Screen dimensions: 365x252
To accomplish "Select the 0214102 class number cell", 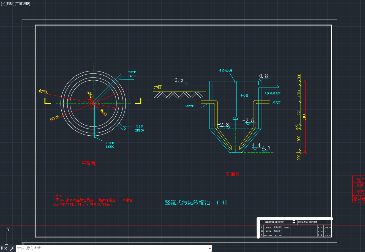I will (x=268, y=231).
